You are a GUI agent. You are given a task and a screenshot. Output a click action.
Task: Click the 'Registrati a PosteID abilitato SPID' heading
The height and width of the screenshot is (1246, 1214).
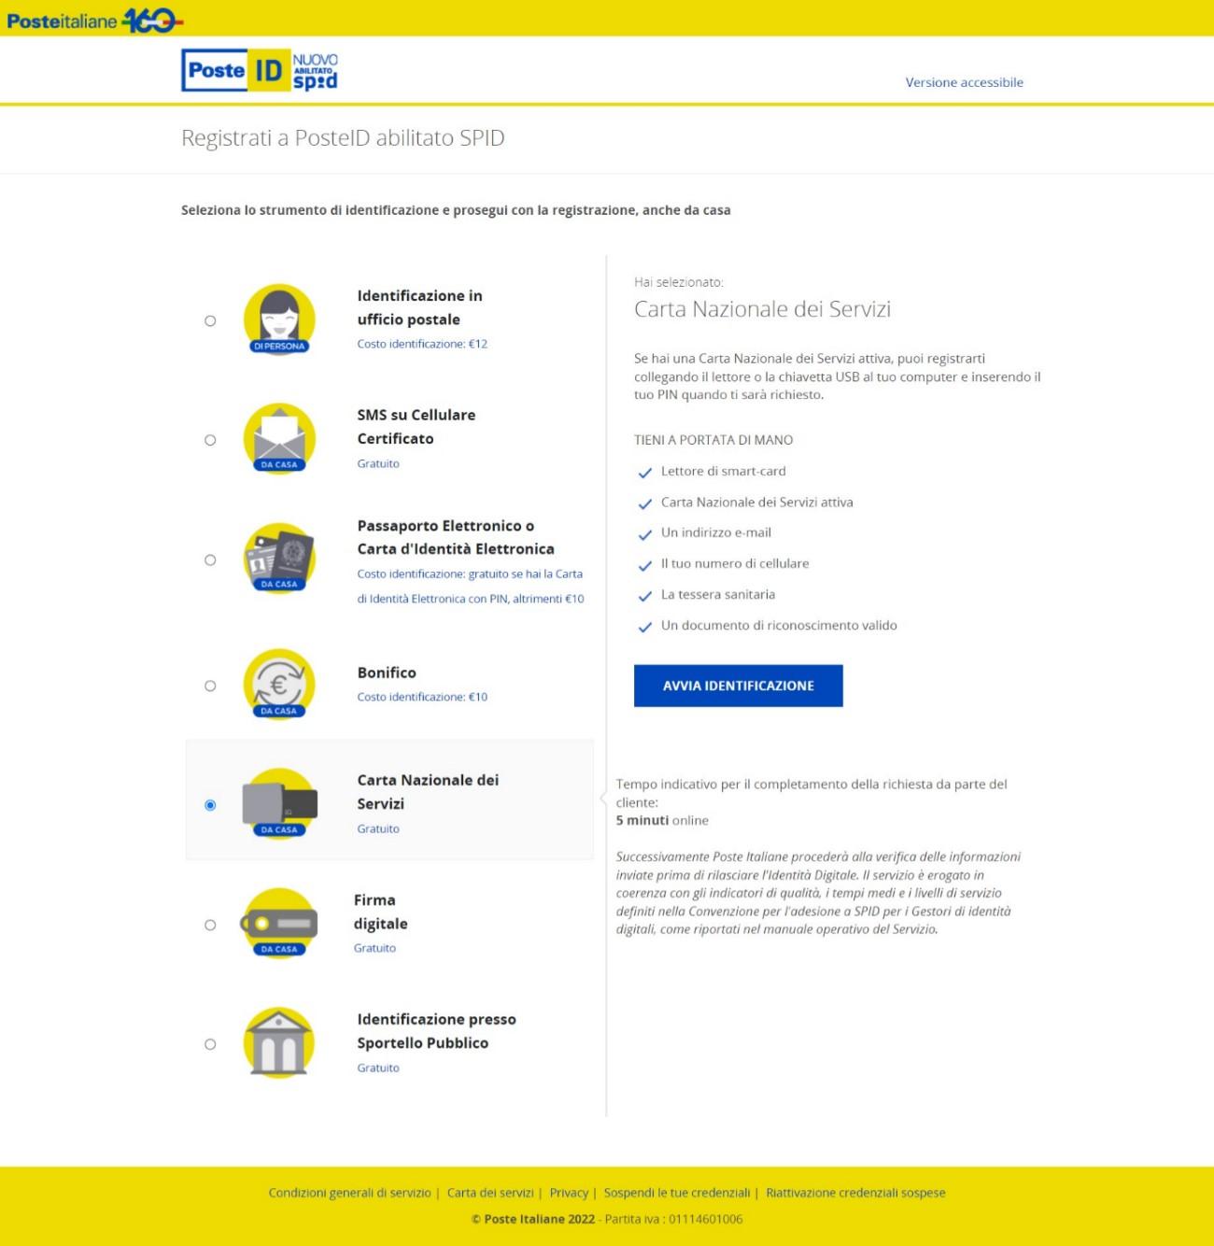[x=343, y=138]
